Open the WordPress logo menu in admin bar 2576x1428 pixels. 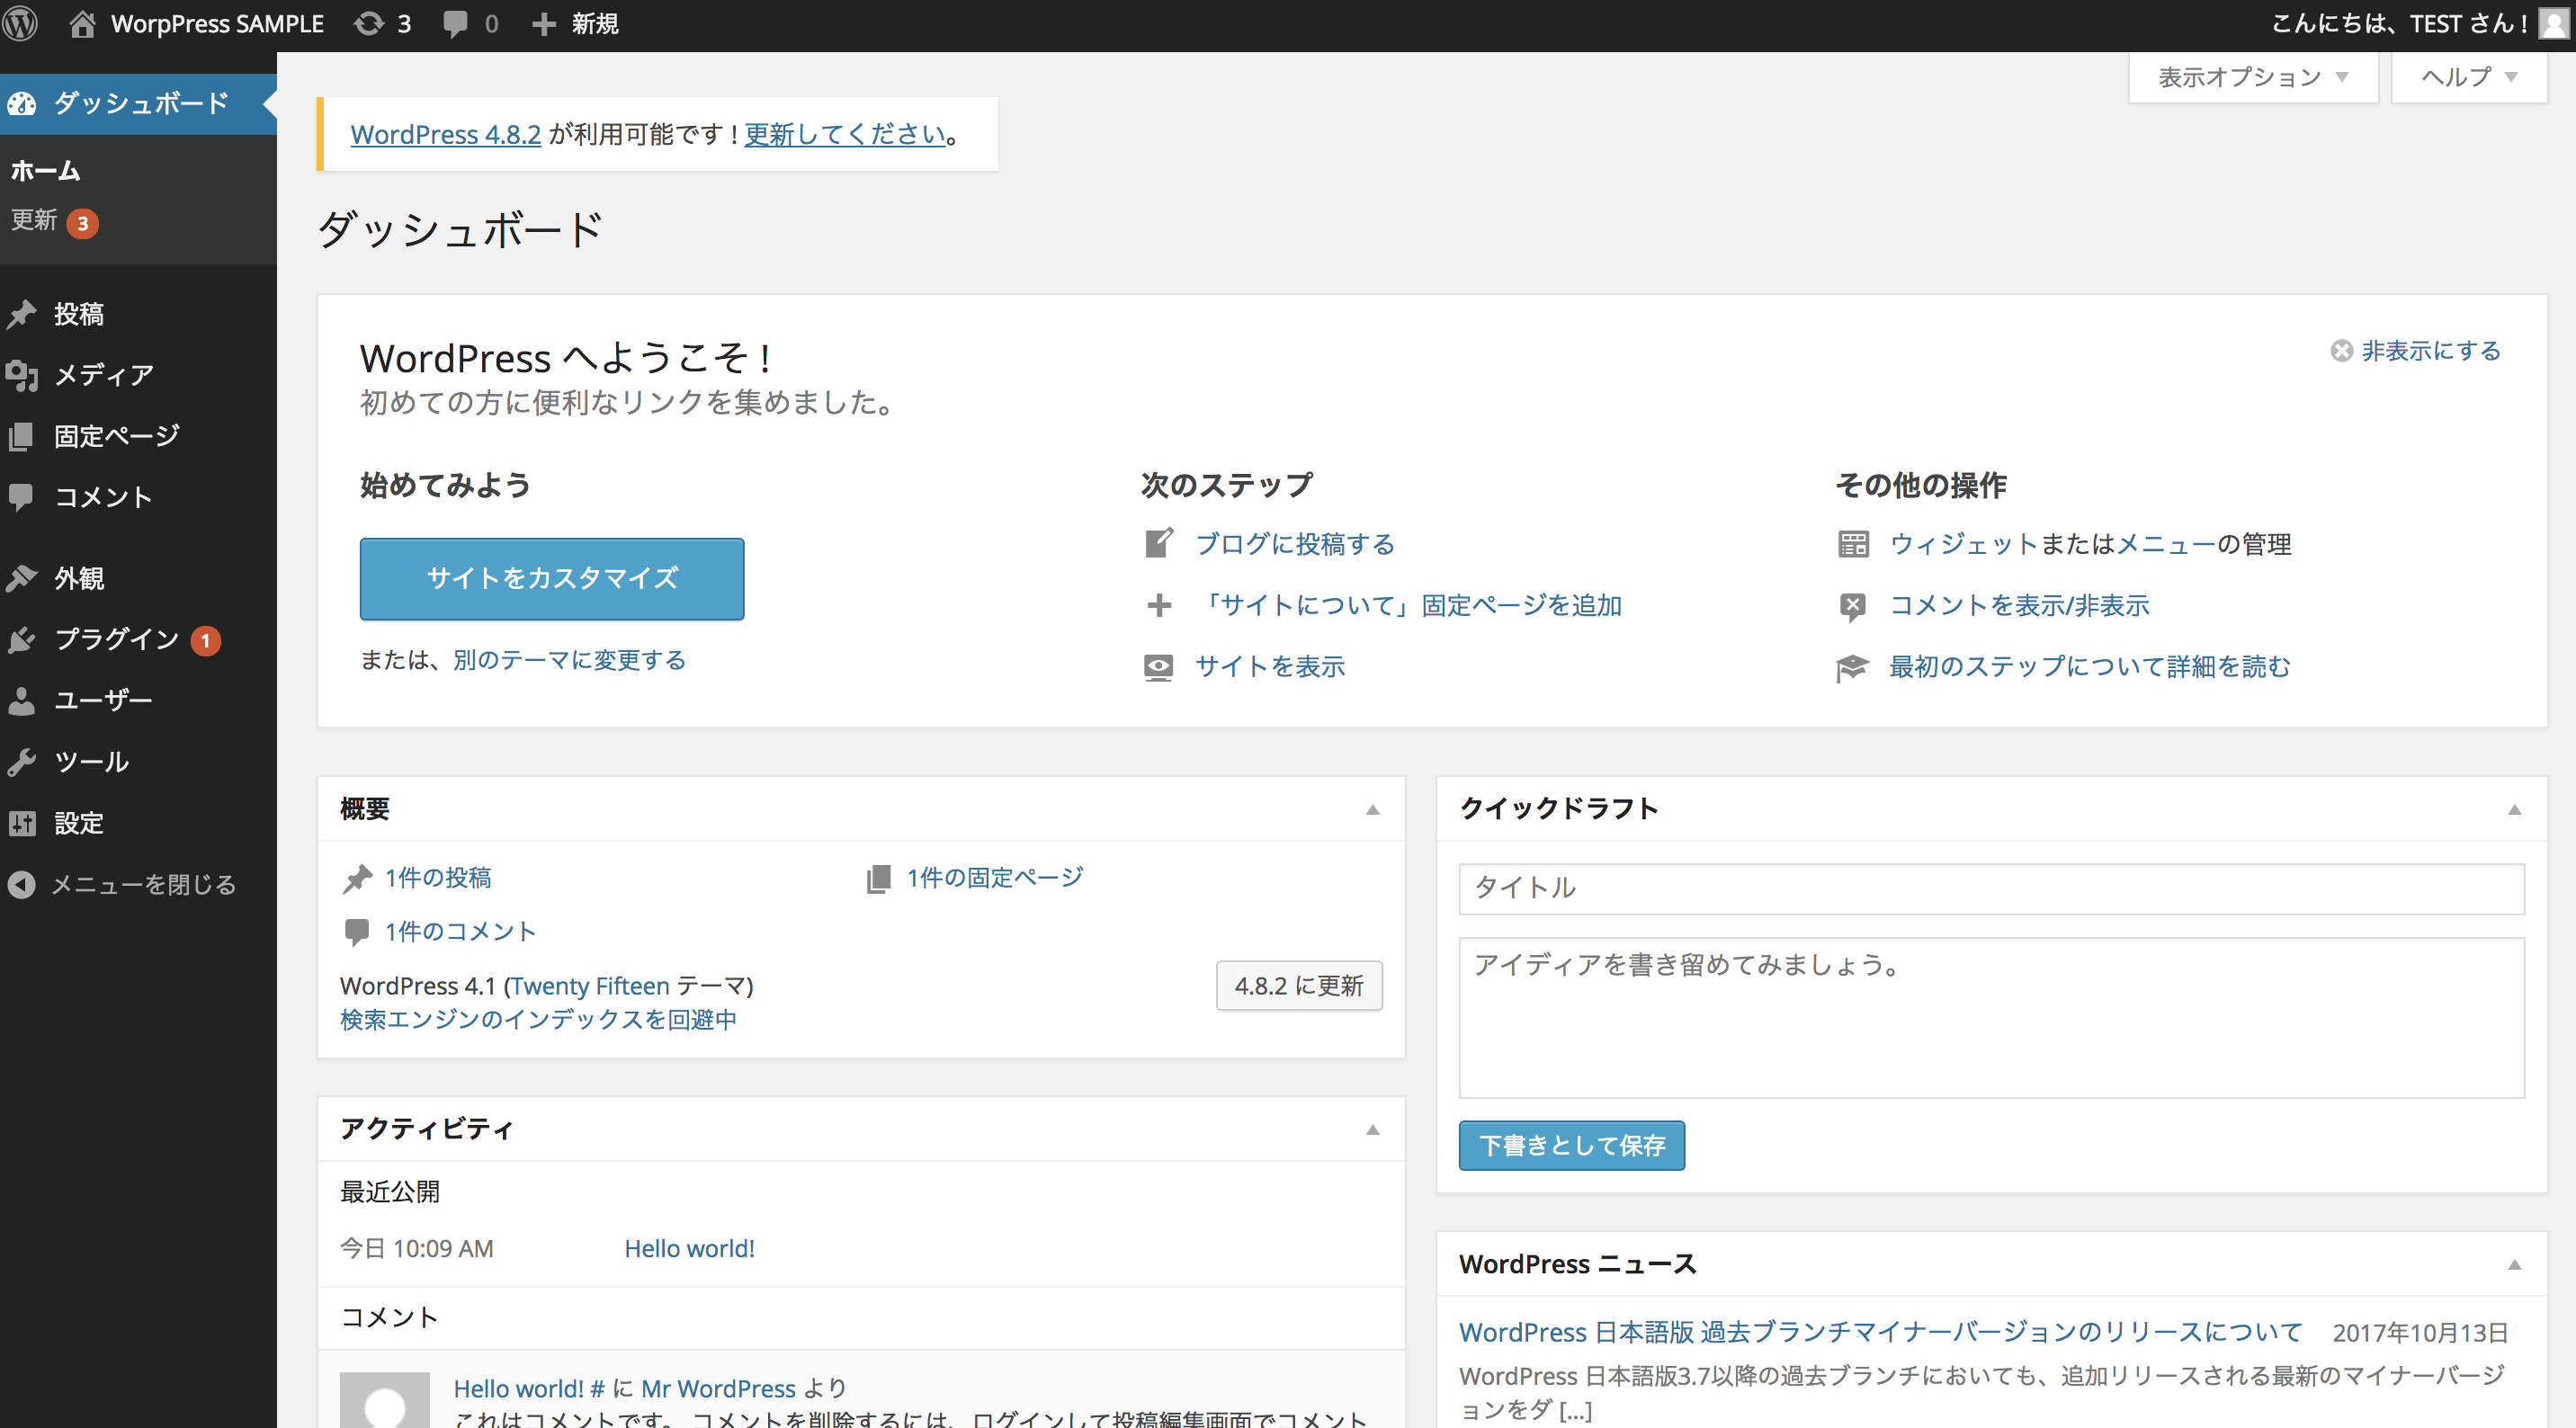[x=21, y=23]
